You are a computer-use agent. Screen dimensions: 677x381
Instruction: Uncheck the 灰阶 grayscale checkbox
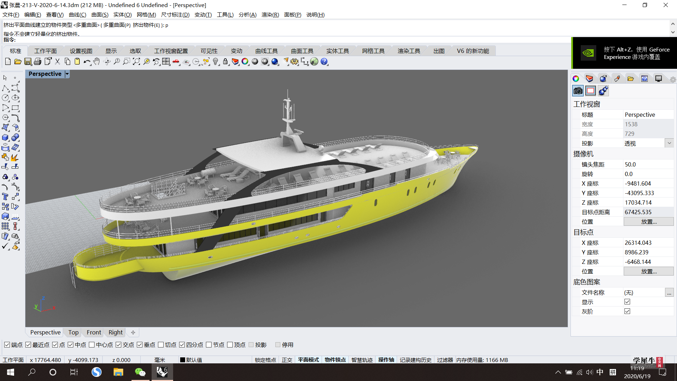(x=627, y=311)
